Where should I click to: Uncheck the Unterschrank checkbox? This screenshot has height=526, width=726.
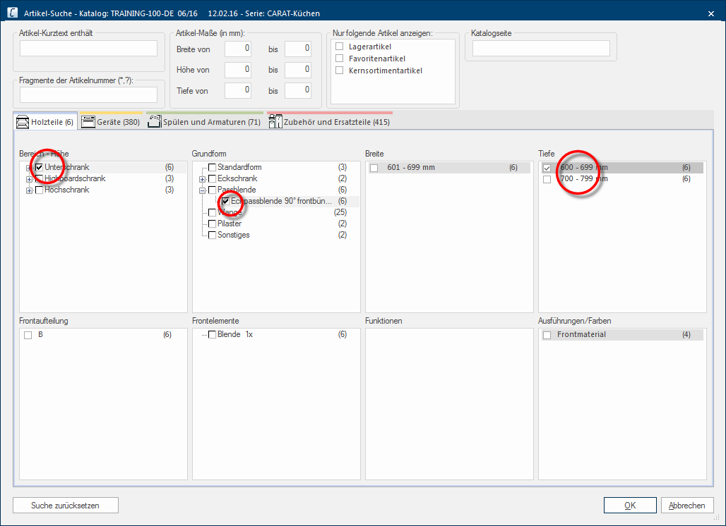click(x=40, y=168)
